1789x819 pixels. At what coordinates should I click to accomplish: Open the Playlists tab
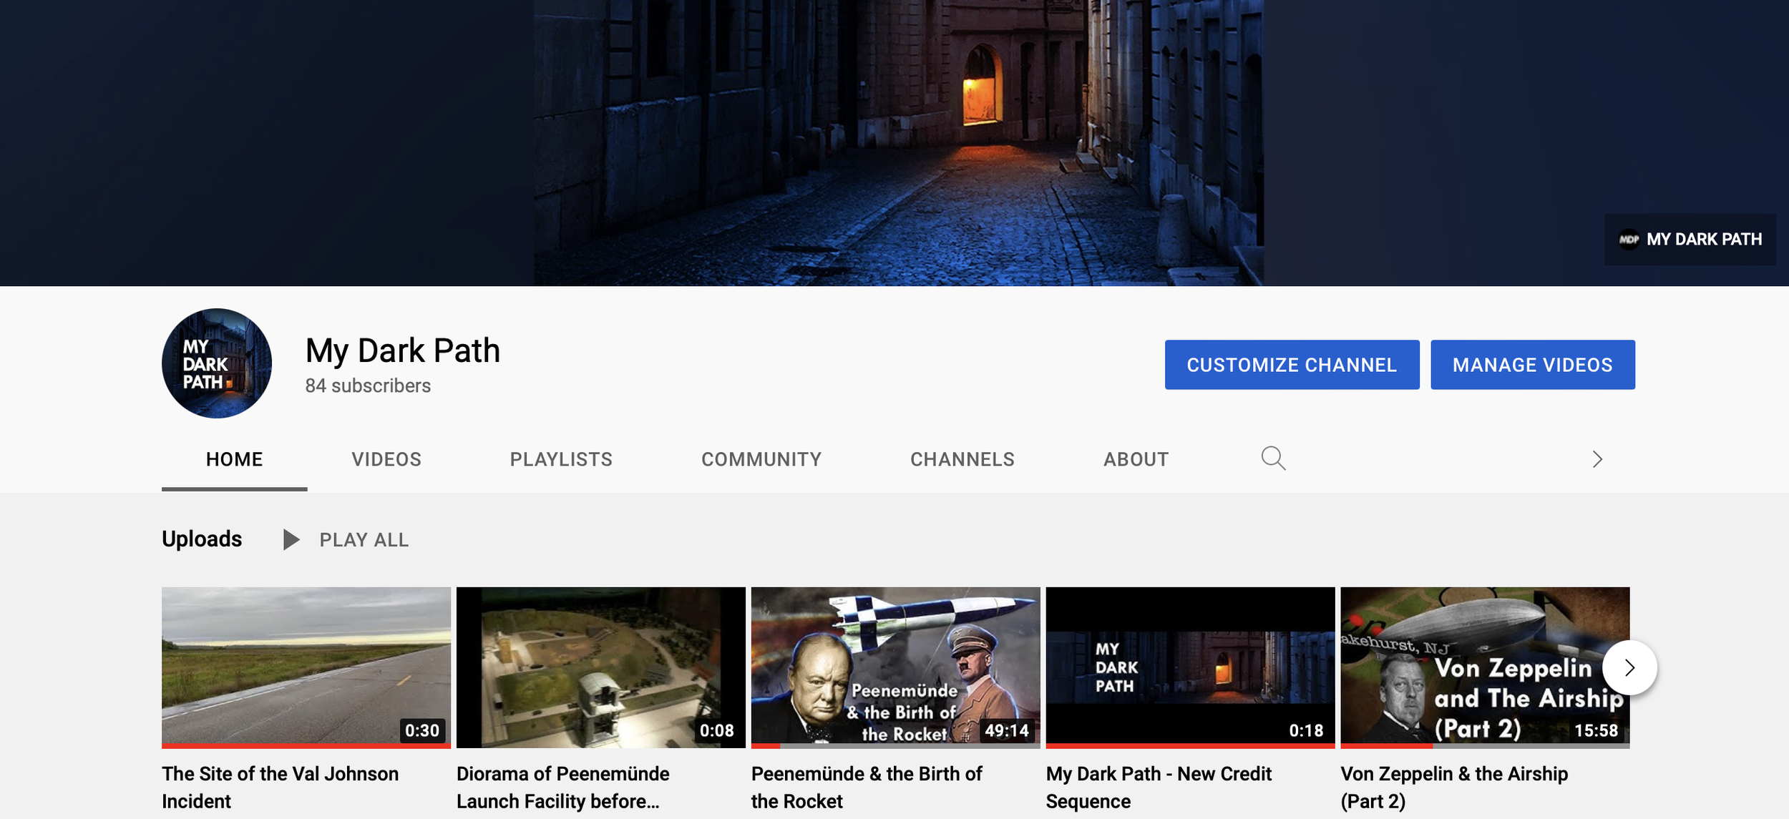pyautogui.click(x=561, y=459)
